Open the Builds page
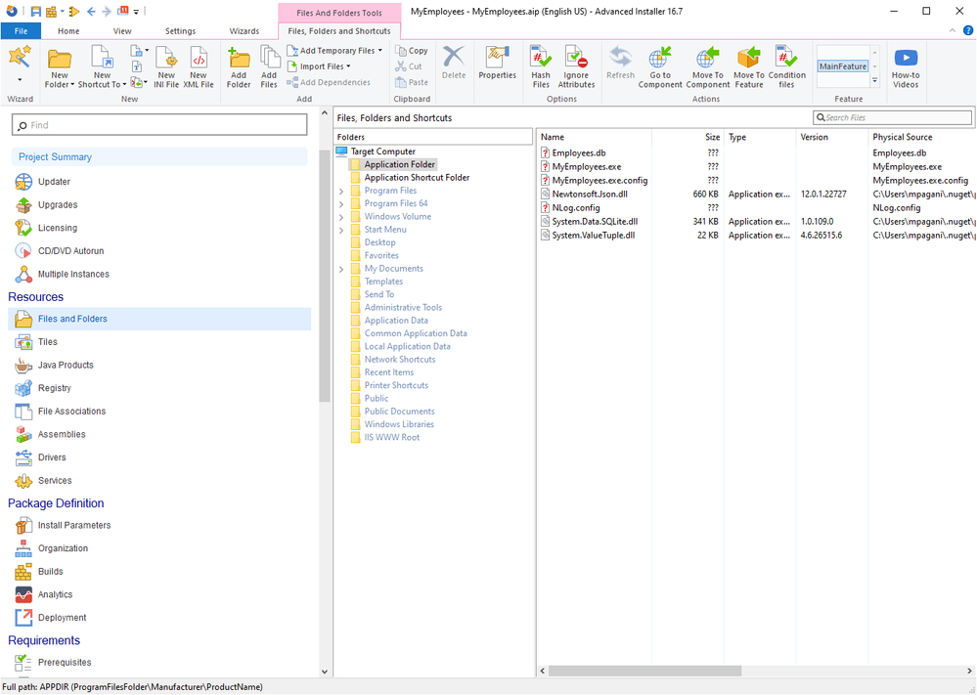 click(x=50, y=571)
